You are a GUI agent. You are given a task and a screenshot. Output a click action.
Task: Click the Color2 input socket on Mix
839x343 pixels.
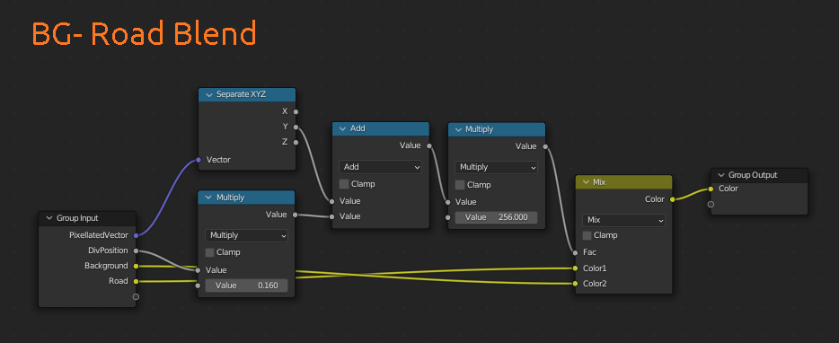click(x=575, y=283)
